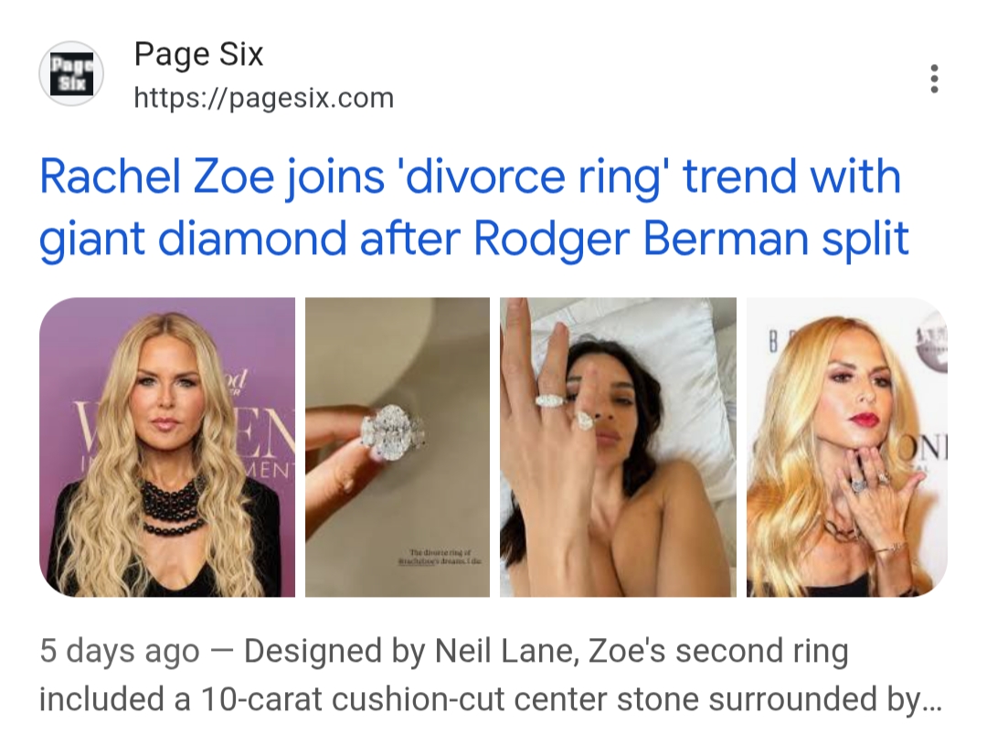Open the three-dot more options menu

[x=933, y=79]
